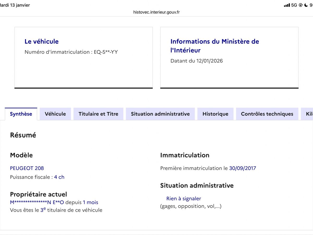313x235 pixels.
Task: Select the Synthèse tab
Action: 21,114
